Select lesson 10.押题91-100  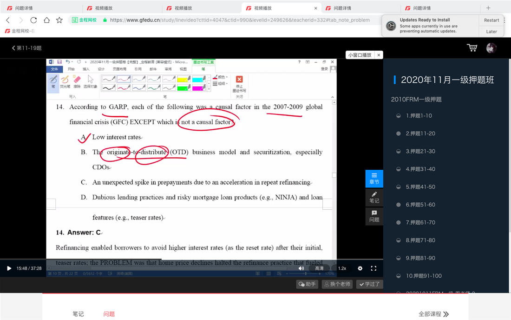[424, 276]
